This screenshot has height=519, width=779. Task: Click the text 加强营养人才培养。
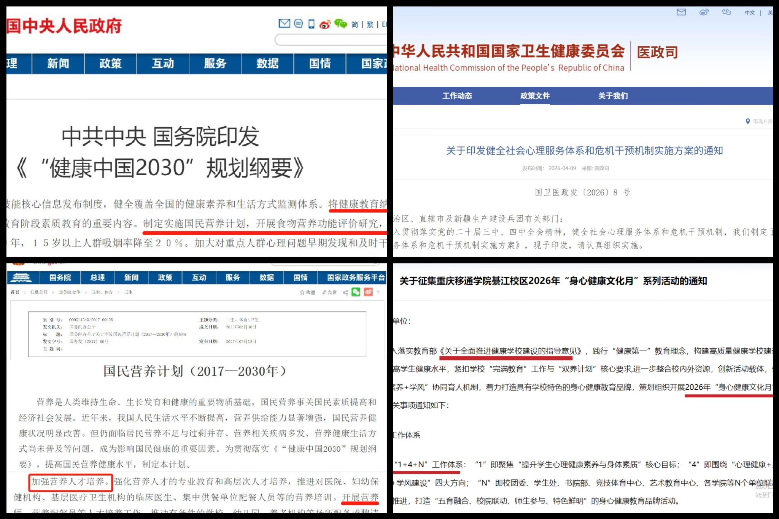coord(70,482)
